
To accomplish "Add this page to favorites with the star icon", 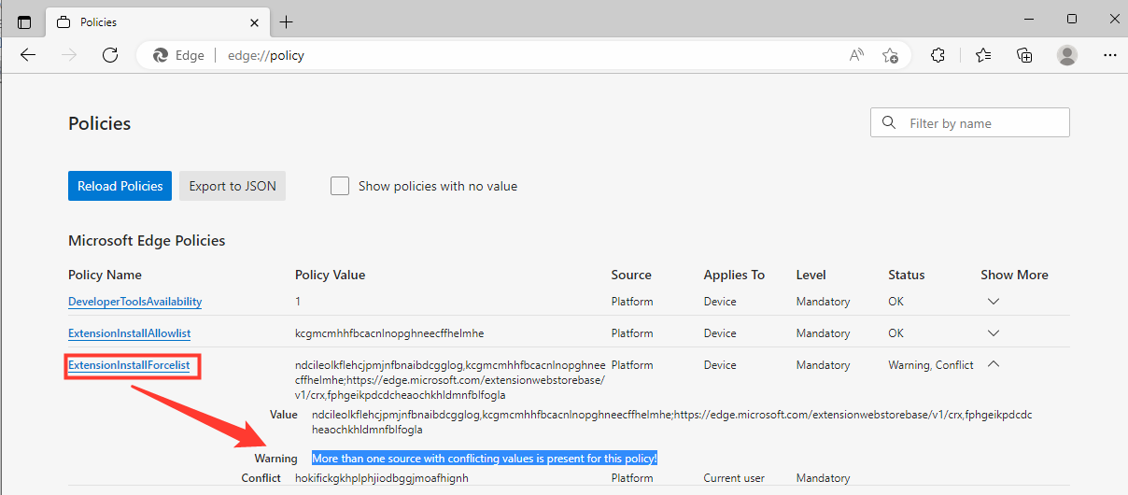I will [x=890, y=55].
